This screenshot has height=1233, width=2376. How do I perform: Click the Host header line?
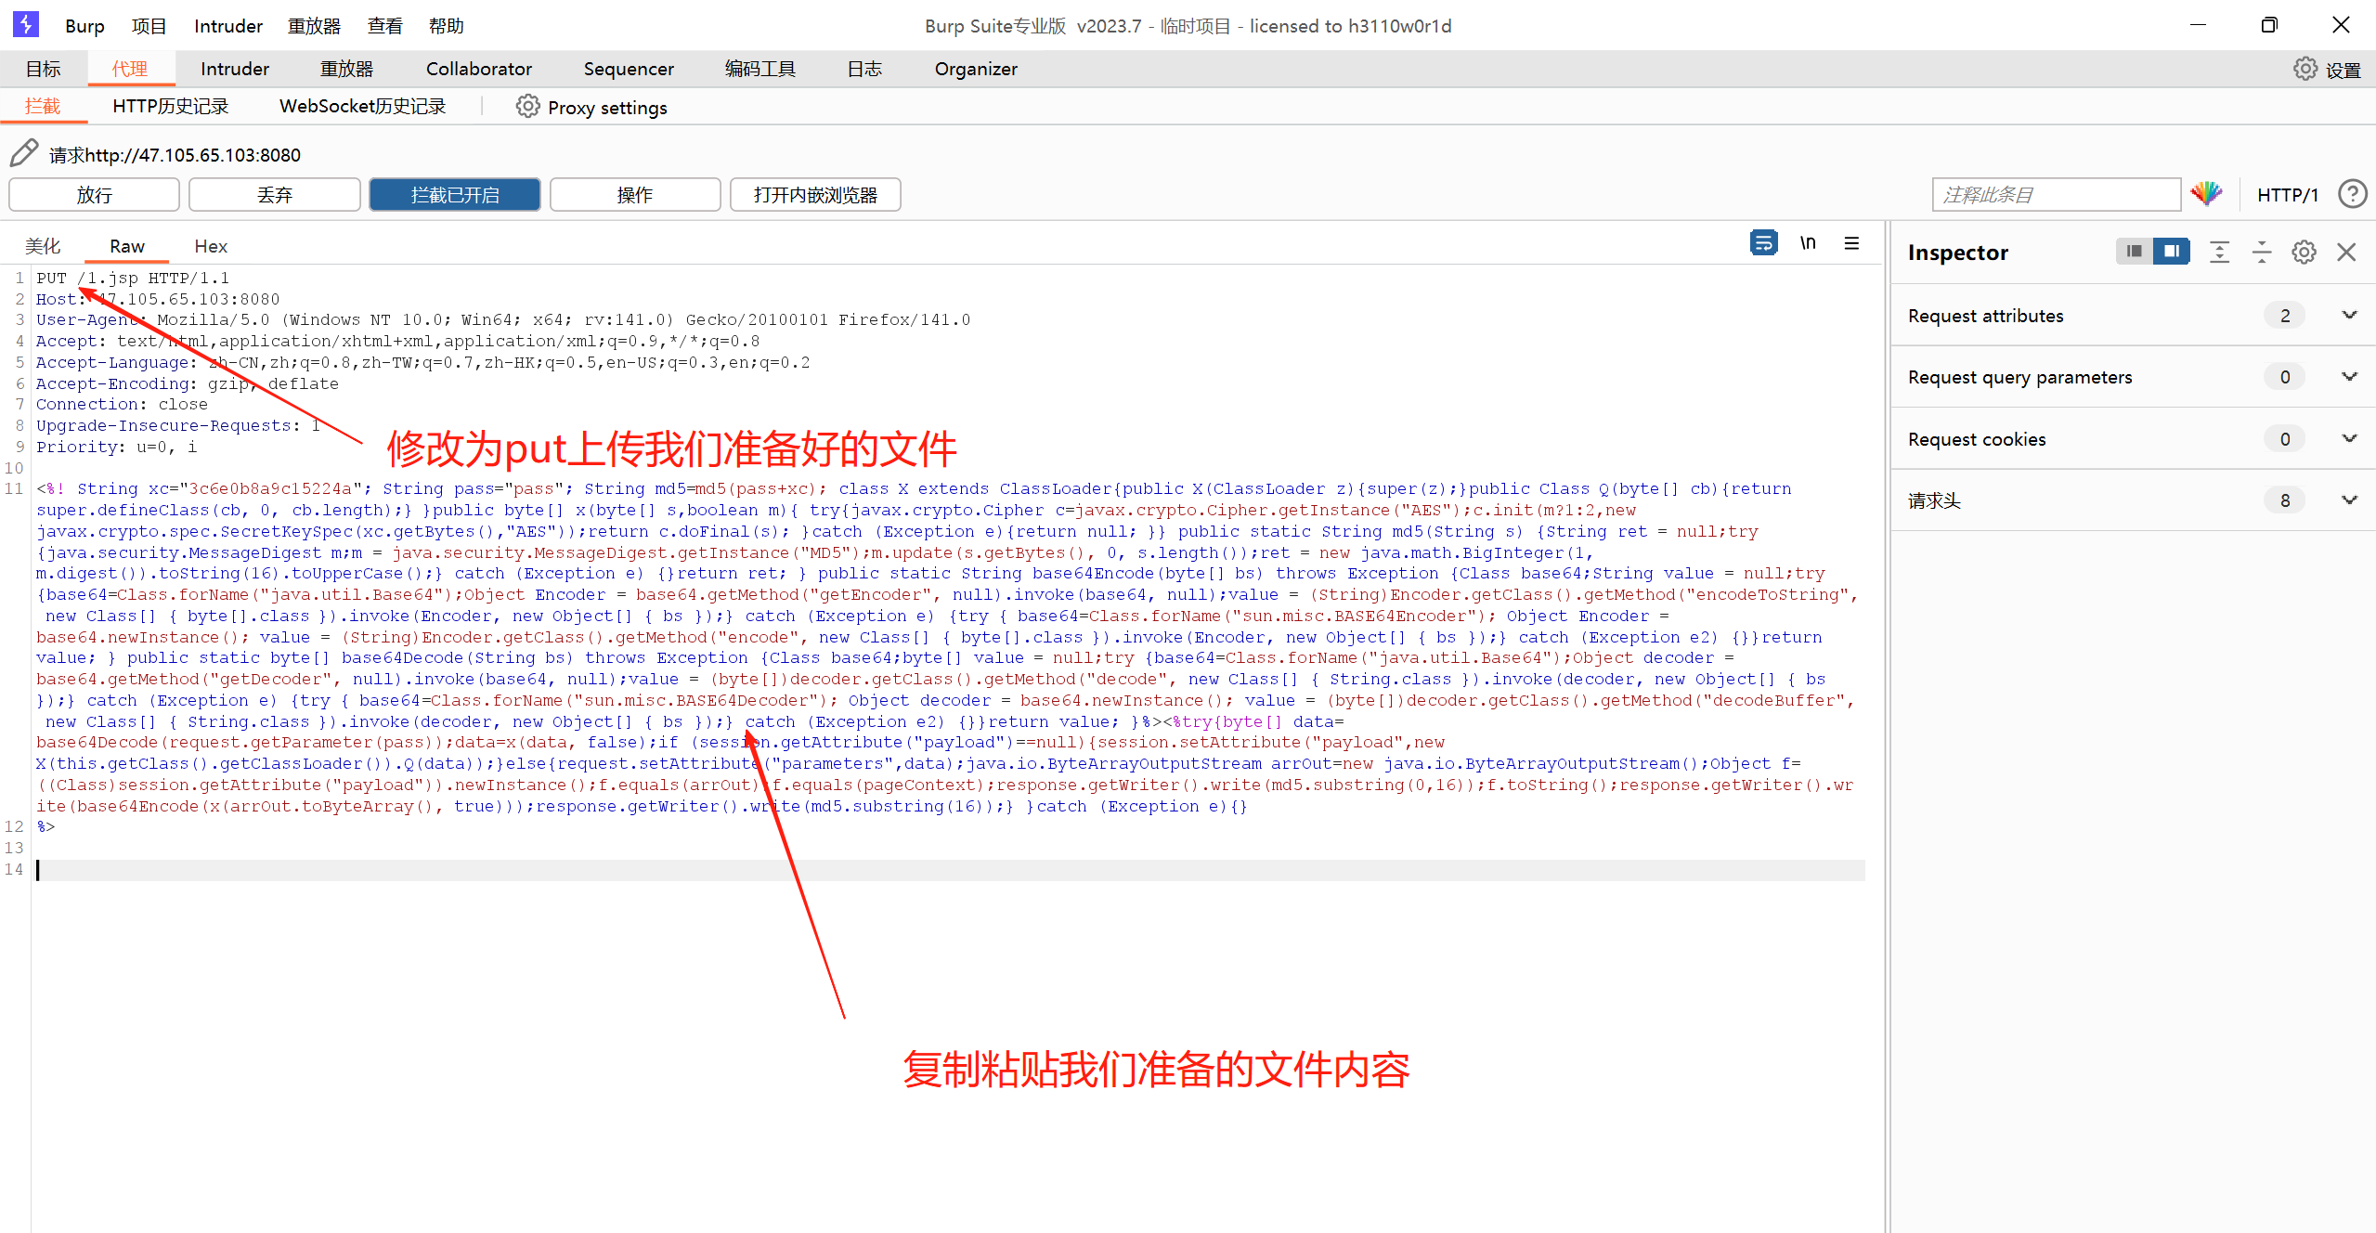(x=158, y=299)
